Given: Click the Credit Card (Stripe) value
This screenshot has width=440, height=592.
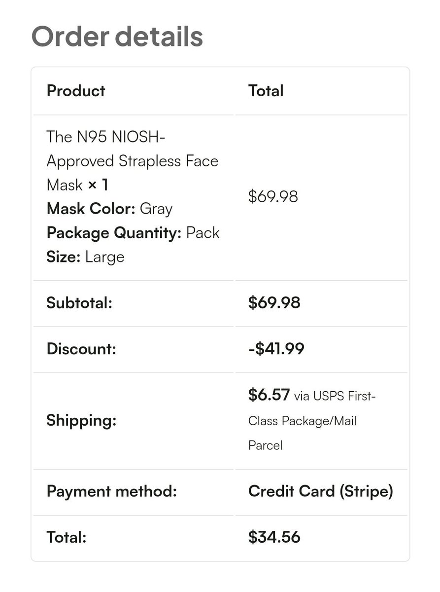Looking at the screenshot, I should coord(321,491).
